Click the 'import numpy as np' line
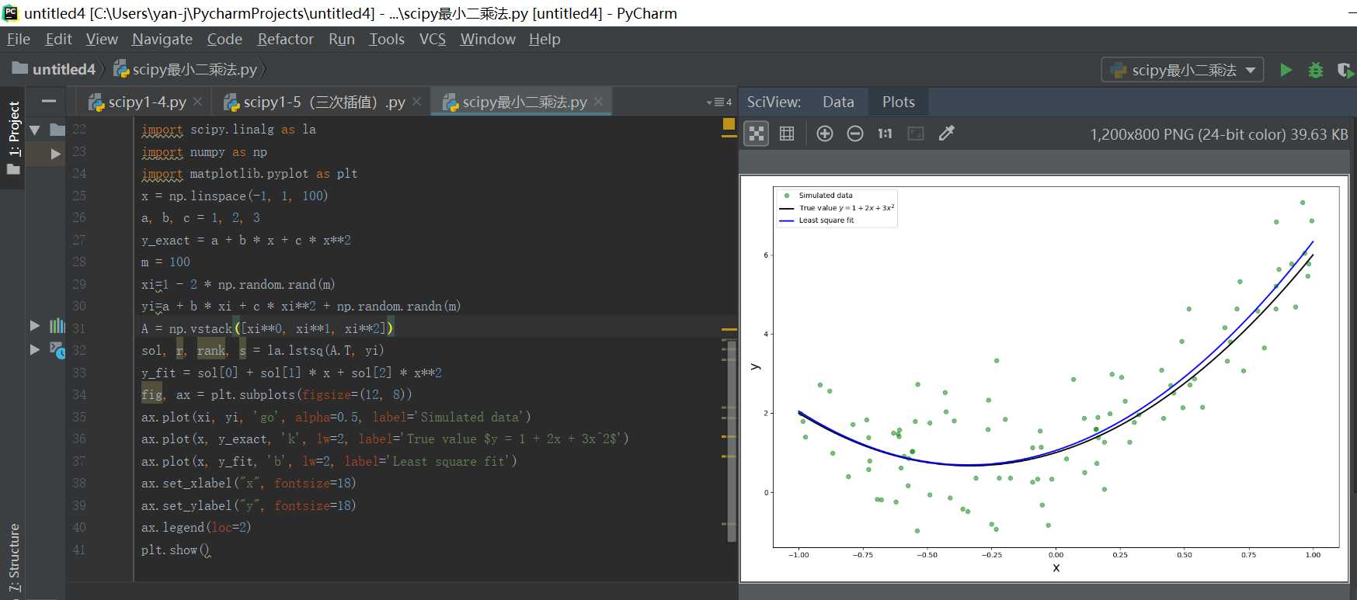This screenshot has height=600, width=1357. tap(204, 152)
